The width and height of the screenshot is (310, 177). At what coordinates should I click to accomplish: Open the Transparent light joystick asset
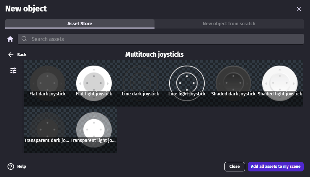pos(94,130)
